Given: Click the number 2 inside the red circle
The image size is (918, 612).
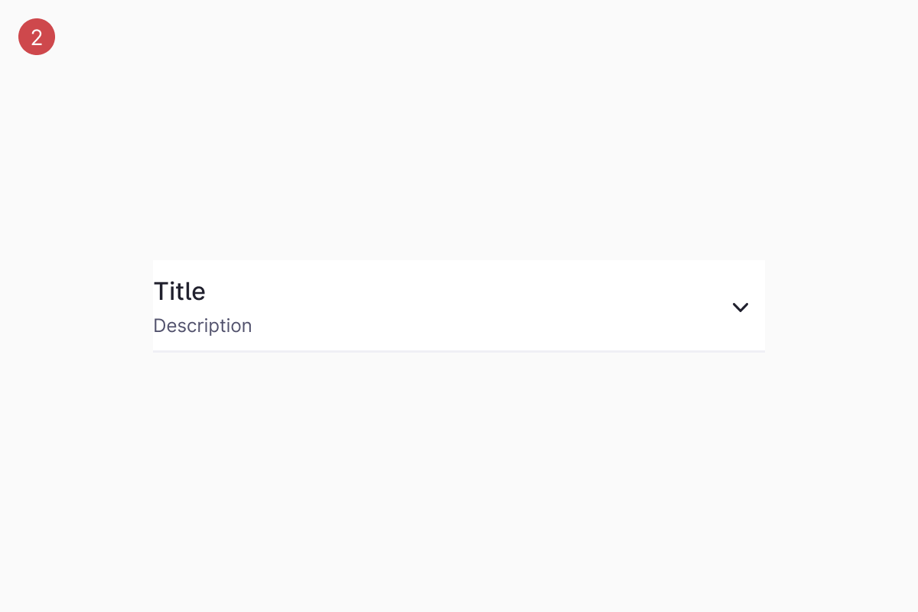Looking at the screenshot, I should (x=37, y=37).
